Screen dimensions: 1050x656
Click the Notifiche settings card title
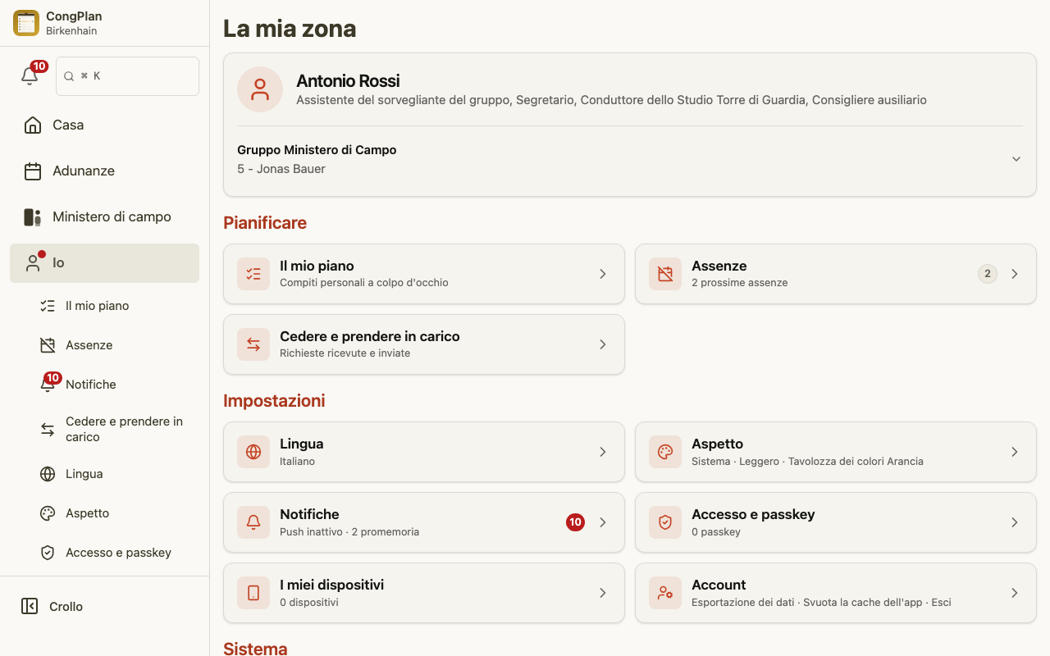309,514
